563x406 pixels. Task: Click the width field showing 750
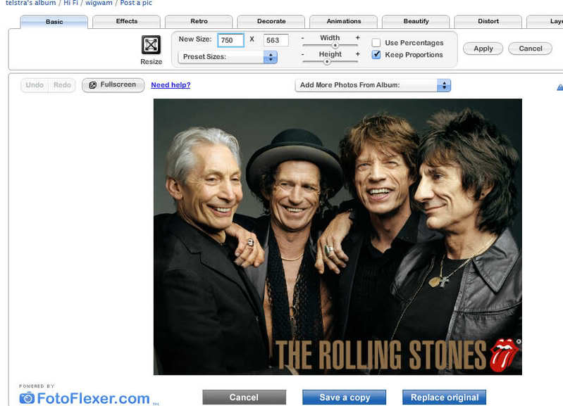point(230,40)
